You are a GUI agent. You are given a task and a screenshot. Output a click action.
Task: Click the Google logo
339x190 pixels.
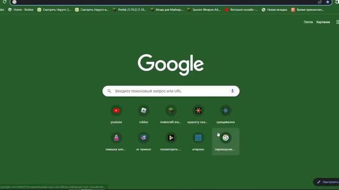pos(171,64)
